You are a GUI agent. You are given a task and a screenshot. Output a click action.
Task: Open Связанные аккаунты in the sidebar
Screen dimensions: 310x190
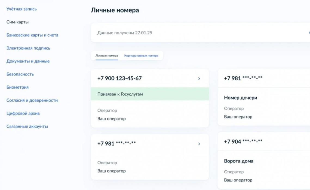(x=27, y=126)
